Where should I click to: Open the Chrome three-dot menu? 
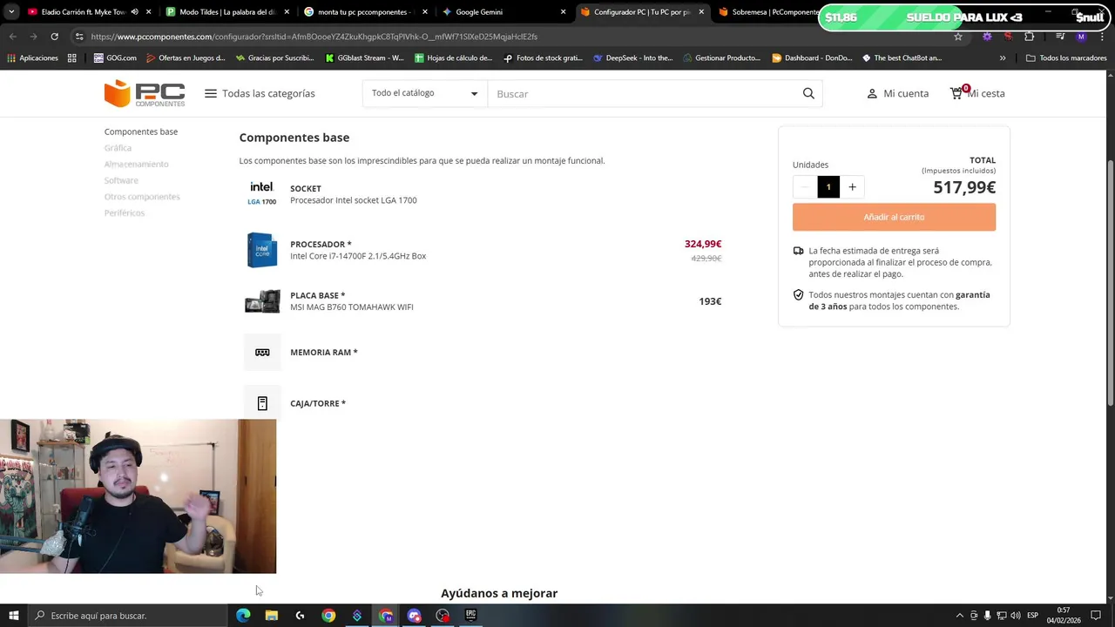(1102, 37)
